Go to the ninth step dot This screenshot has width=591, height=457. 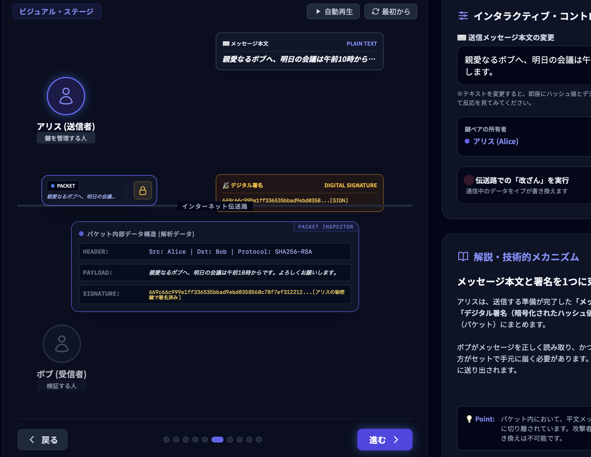pos(249,440)
